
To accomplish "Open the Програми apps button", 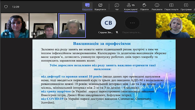I will (186, 7).
